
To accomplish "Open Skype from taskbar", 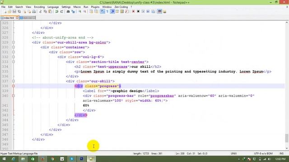I will point(72,159).
